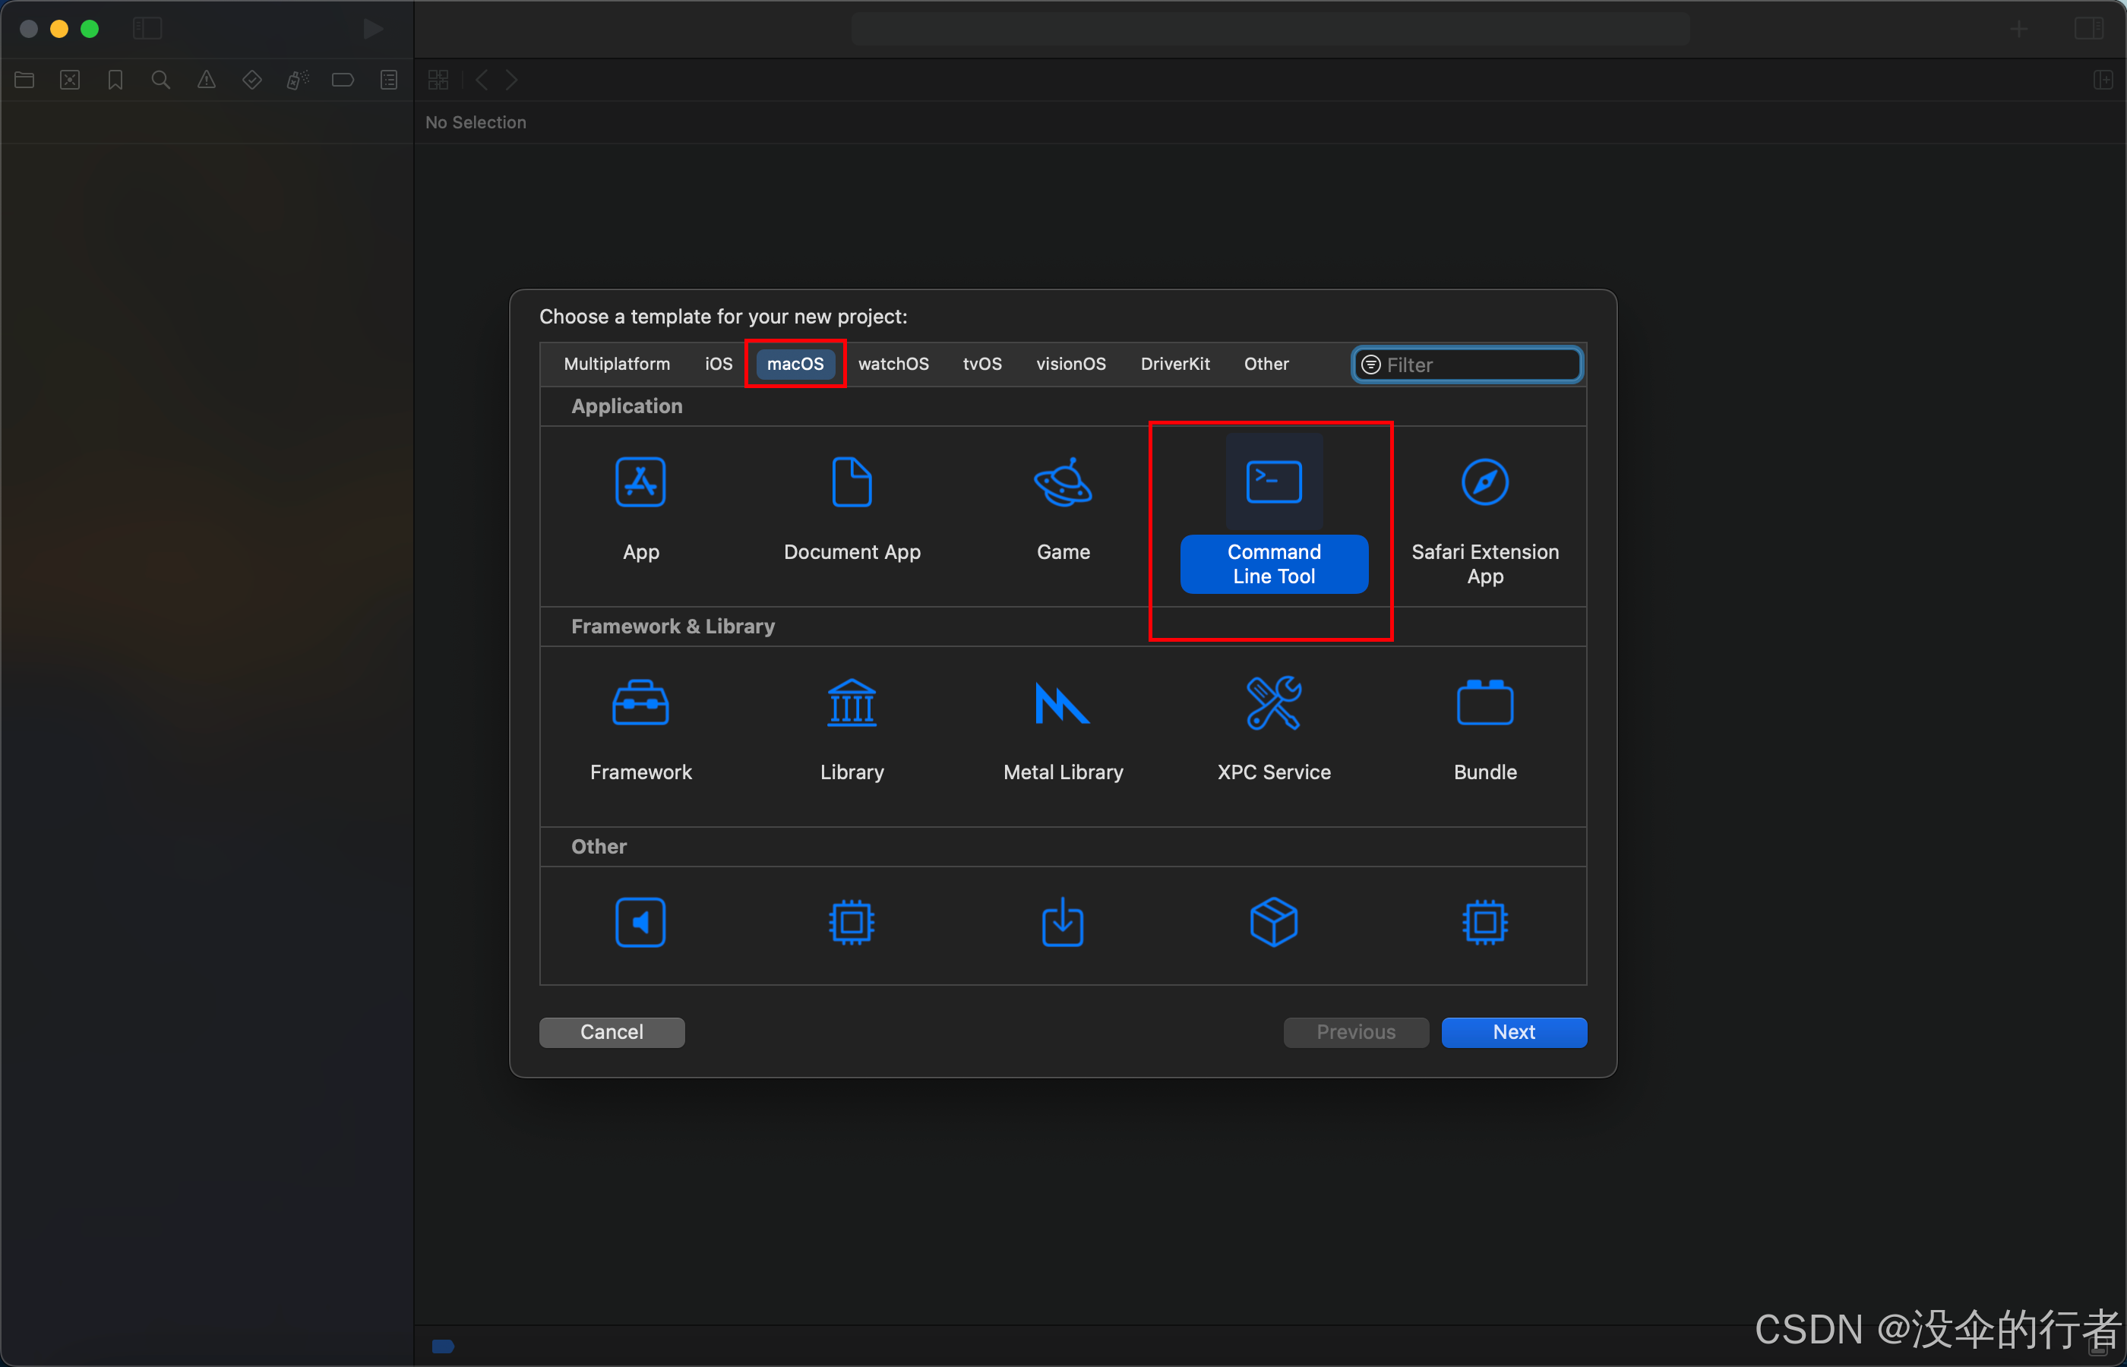Click the Previous button
Image resolution: width=2127 pixels, height=1367 pixels.
pyautogui.click(x=1355, y=1031)
